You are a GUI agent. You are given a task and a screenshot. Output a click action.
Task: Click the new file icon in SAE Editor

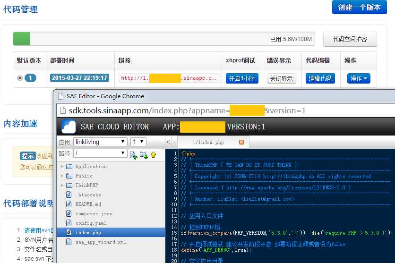pyautogui.click(x=133, y=155)
